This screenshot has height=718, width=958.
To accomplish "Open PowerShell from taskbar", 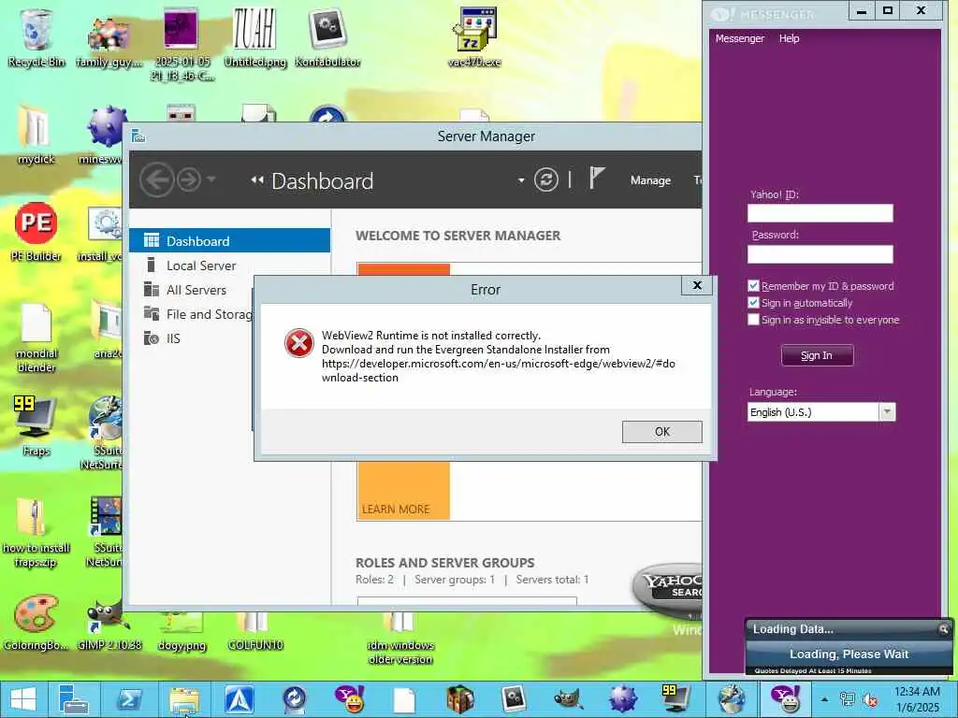I will 129,699.
